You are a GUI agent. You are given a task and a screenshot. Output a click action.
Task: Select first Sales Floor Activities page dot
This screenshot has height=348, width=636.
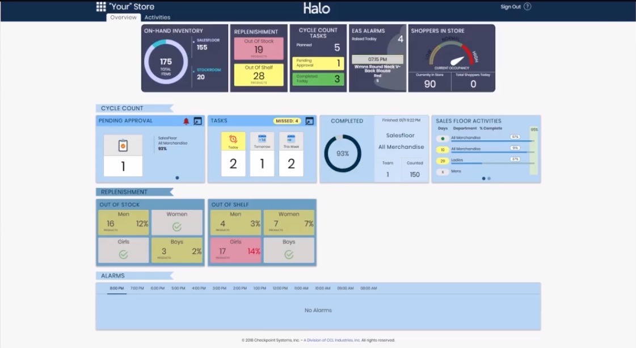(483, 179)
